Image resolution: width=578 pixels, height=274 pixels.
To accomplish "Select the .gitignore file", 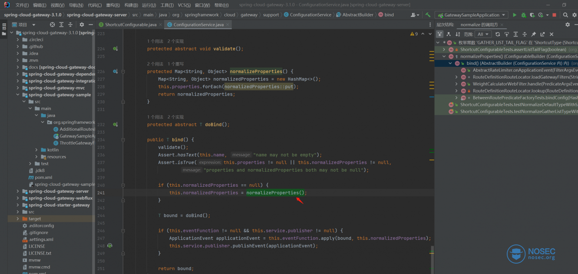I will click(38, 232).
